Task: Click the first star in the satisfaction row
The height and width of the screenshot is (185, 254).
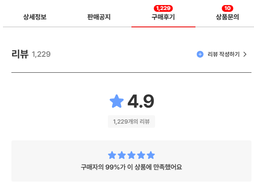Action: 112,155
